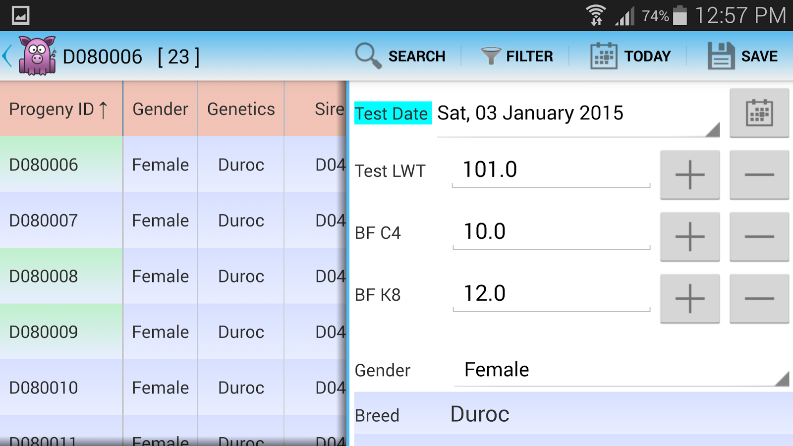
Task: Decrease BF K8 with the minus button
Action: 759,299
